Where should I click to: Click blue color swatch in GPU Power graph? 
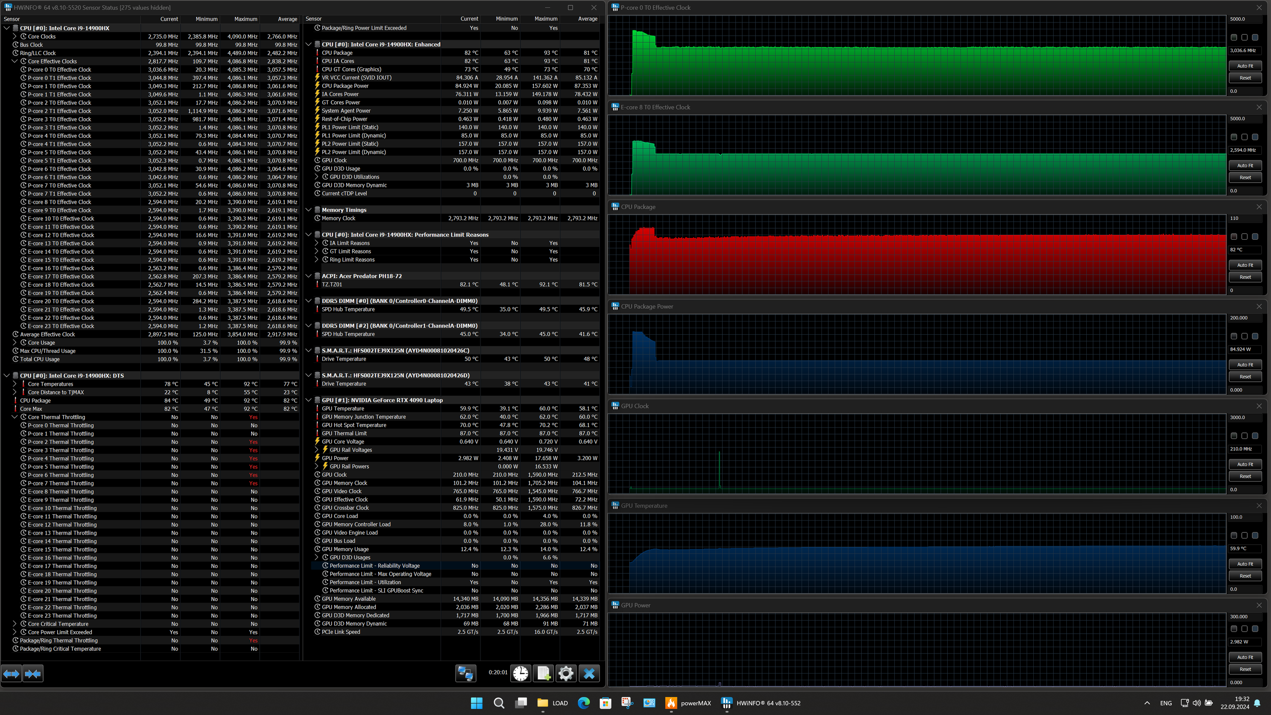pyautogui.click(x=1255, y=629)
